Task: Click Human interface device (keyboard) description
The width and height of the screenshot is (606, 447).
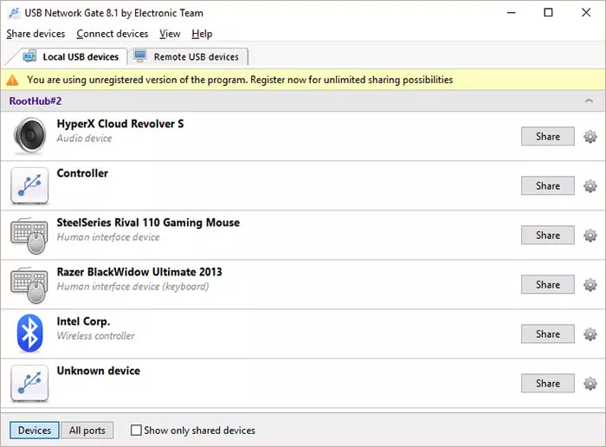Action: (x=132, y=287)
